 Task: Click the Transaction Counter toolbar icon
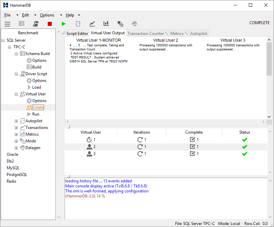pos(92,24)
